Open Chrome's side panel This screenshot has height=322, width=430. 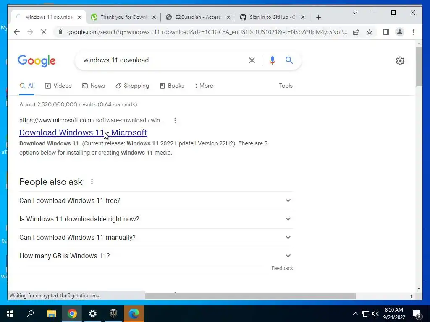click(x=386, y=32)
